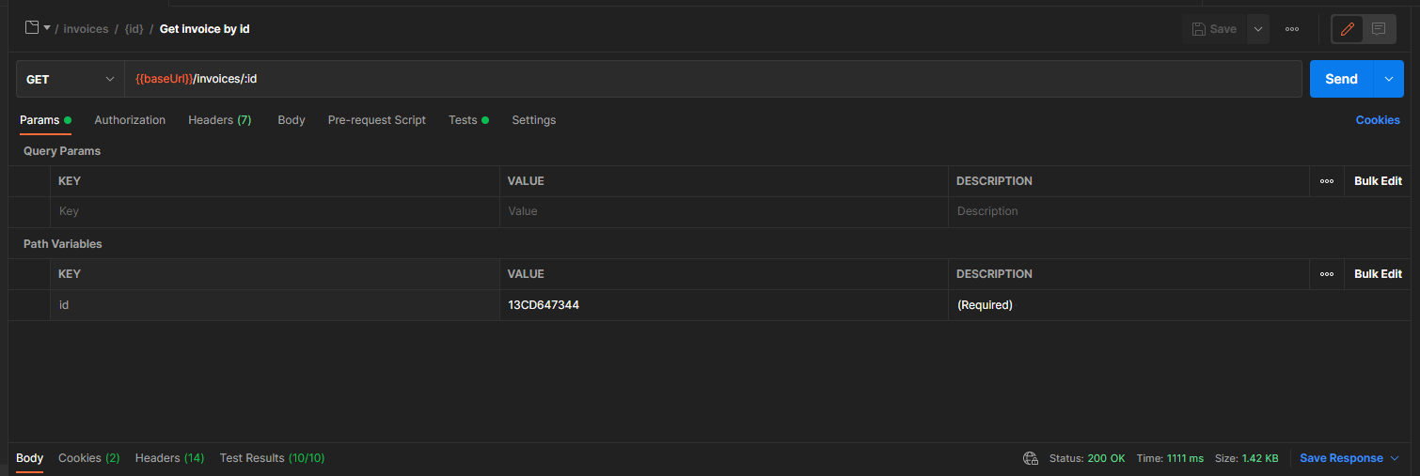
Task: Switch to pencil edit mode icon
Action: 1348,29
